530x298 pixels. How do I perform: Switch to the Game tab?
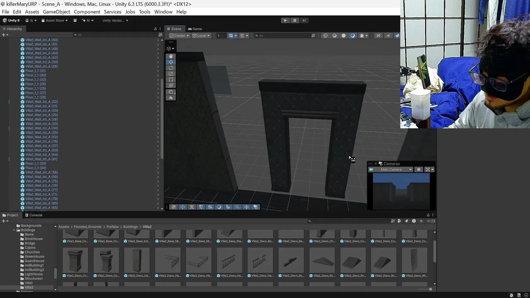195,29
